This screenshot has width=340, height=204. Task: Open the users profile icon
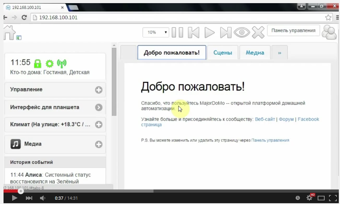pos(329,32)
